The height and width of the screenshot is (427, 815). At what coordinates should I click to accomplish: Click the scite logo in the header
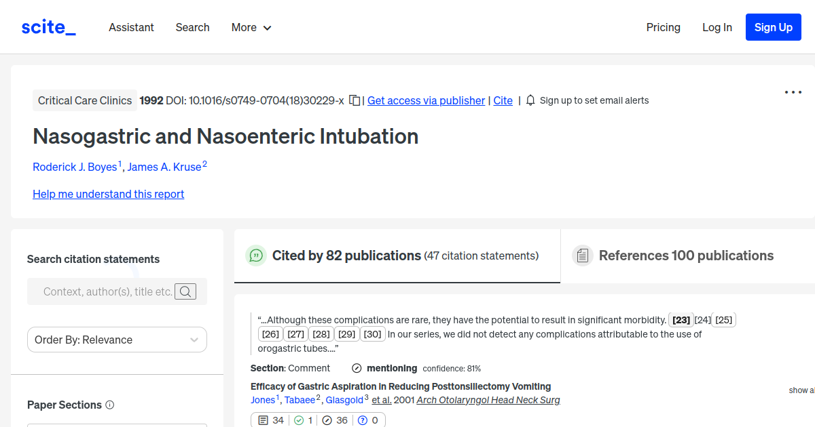click(48, 26)
